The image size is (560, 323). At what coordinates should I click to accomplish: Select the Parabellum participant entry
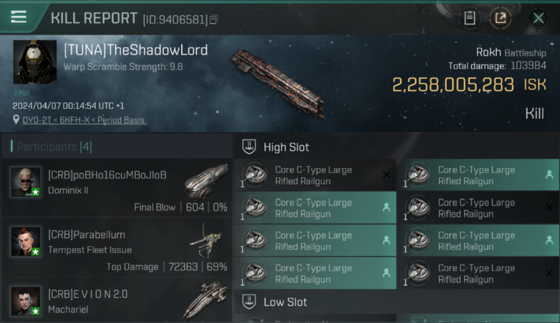pos(117,248)
